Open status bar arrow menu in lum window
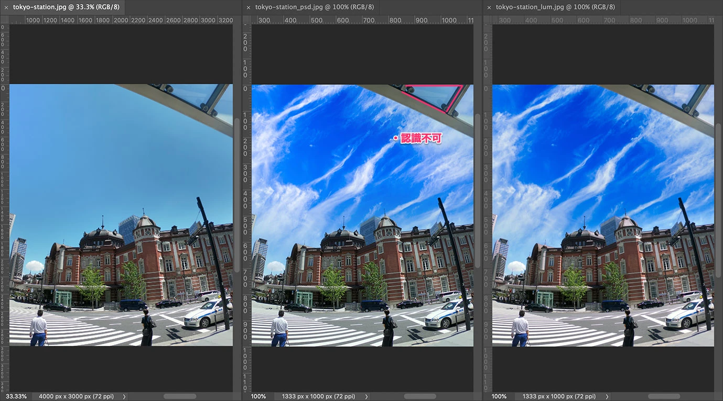Screen dimensions: 723x401 (607, 397)
